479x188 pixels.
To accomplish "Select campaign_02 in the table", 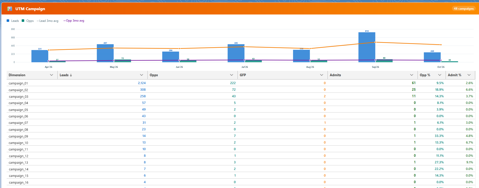I will coord(18,90).
